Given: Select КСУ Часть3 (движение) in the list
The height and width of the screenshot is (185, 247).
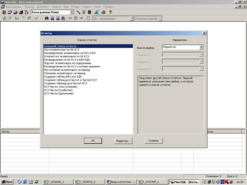Looking at the screenshot, I should [59, 94].
